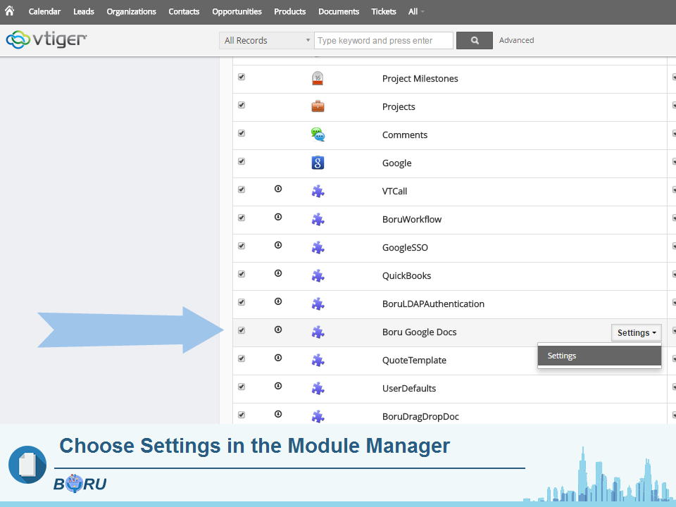Viewport: 676px width, 507px height.
Task: Toggle the GoogleSSO module checkbox
Action: 241,246
